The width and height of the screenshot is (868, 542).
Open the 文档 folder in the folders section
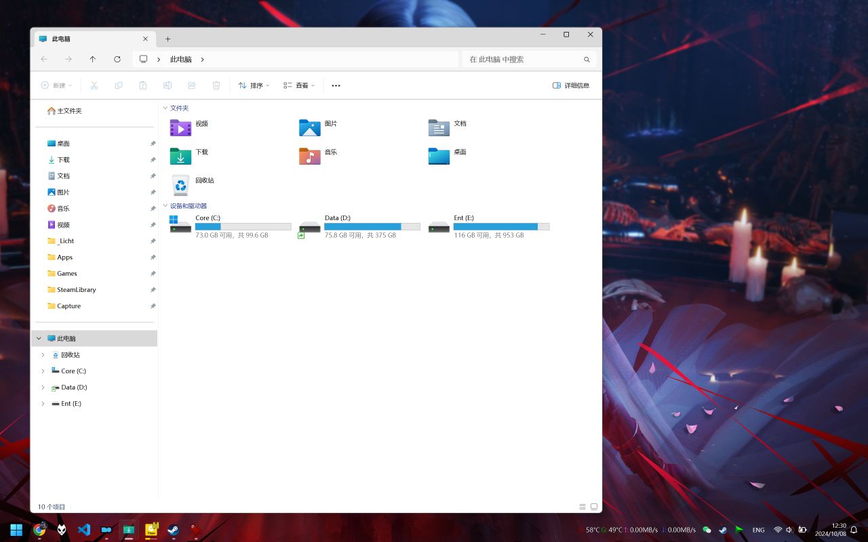point(448,127)
